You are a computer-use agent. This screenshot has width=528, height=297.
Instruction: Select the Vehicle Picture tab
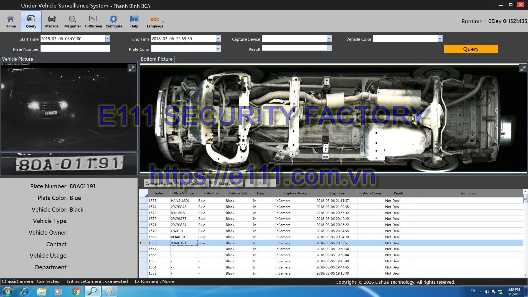[x=18, y=59]
